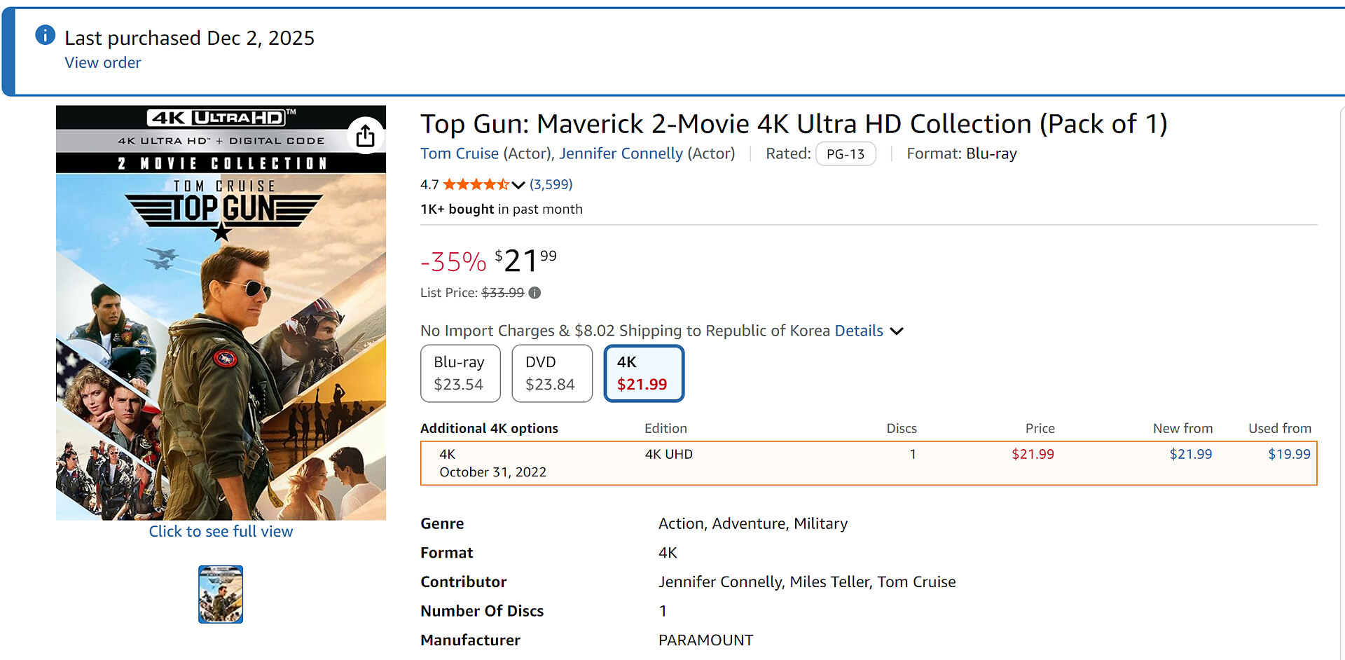
Task: Select the 4K format option
Action: coord(643,373)
